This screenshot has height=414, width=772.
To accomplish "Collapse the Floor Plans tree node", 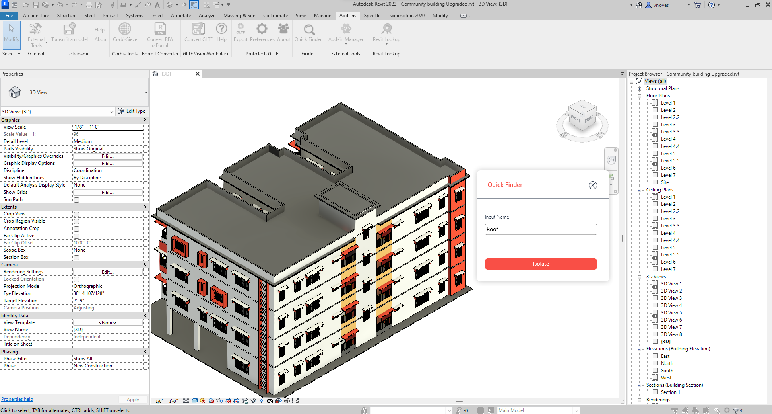I will [x=639, y=96].
